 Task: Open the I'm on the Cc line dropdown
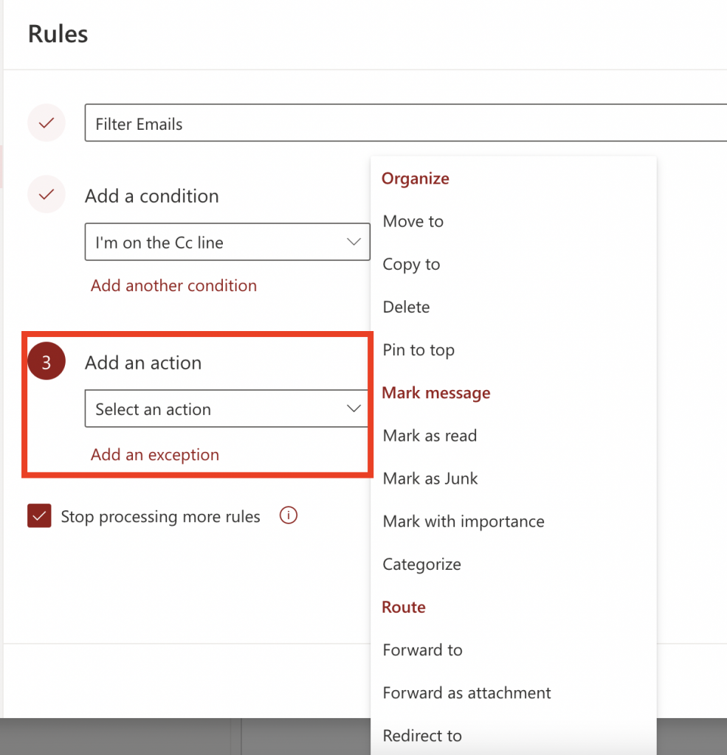[x=227, y=243]
